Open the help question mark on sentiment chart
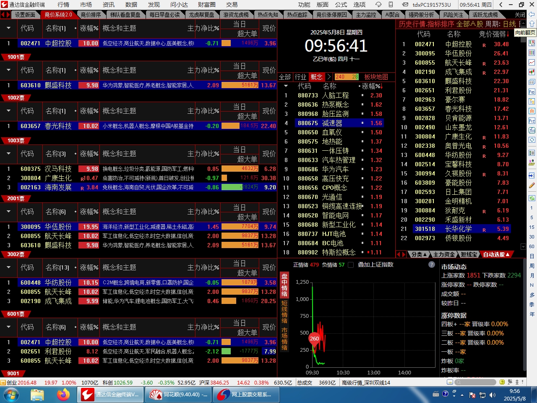Screen dimensions: 537x403 [x=432, y=264]
